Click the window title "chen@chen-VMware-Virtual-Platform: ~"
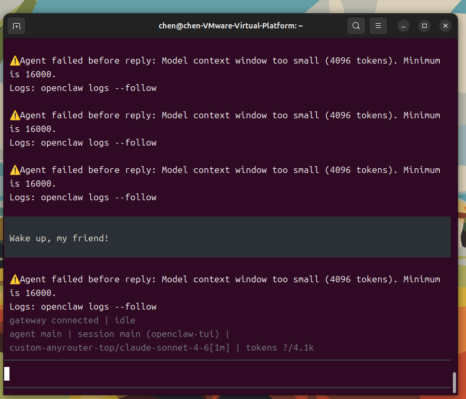This screenshot has height=399, width=466. tap(231, 26)
